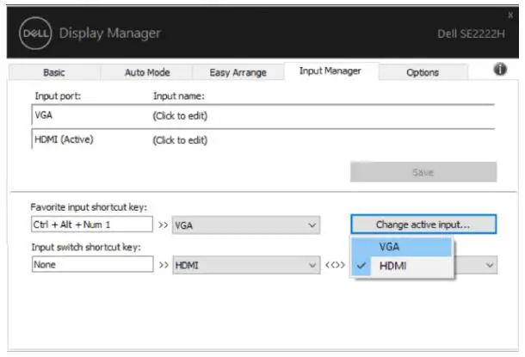Choose checked HDMI in active input menu
The height and width of the screenshot is (357, 525).
point(401,266)
